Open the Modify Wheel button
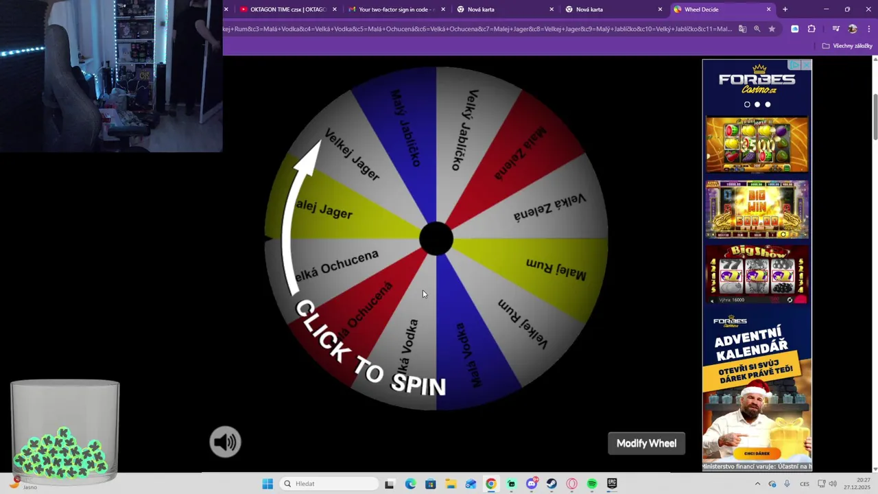Viewport: 878px width, 494px height. click(x=646, y=443)
